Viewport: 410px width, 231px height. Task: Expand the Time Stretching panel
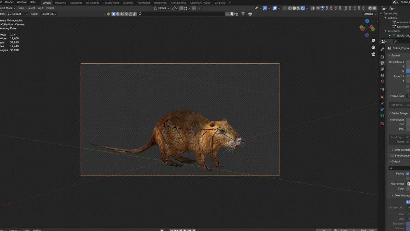(400, 150)
